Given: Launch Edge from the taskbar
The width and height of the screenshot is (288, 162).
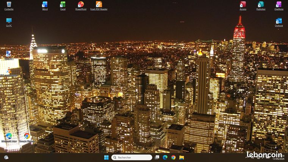Looking at the screenshot, I should point(165,157).
